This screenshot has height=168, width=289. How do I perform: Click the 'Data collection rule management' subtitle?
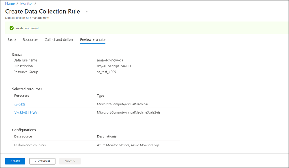27,18
